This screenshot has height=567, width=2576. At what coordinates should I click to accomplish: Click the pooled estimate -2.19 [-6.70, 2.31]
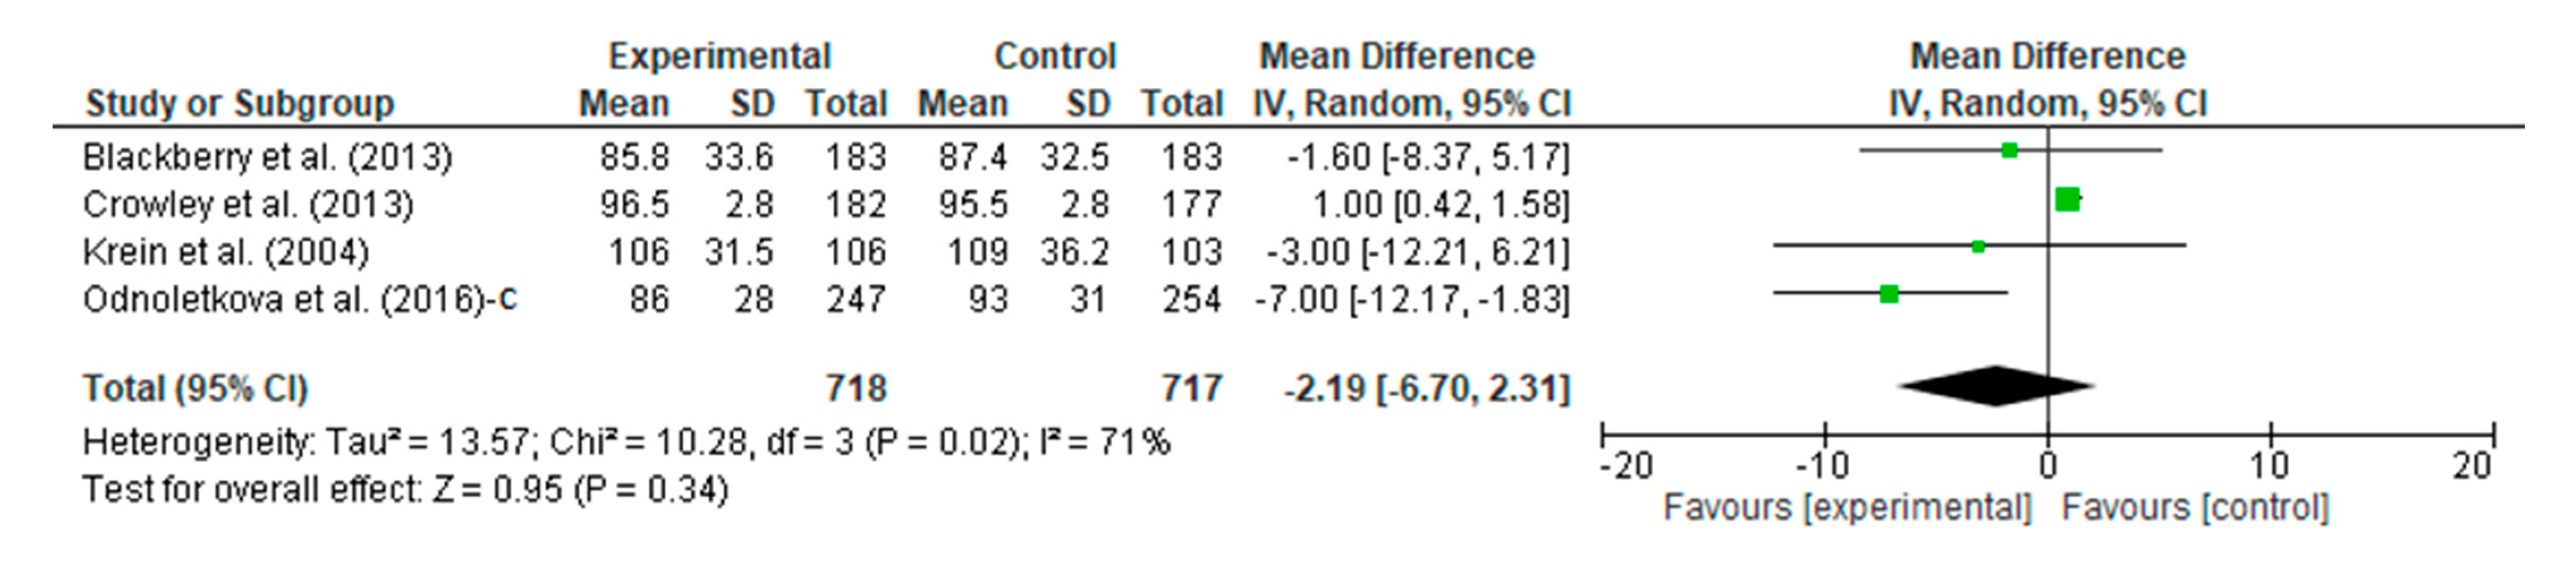click(x=1426, y=387)
